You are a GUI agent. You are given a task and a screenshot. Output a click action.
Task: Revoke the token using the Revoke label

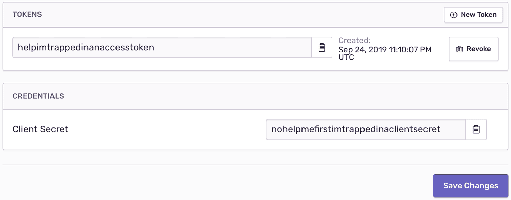coord(479,49)
